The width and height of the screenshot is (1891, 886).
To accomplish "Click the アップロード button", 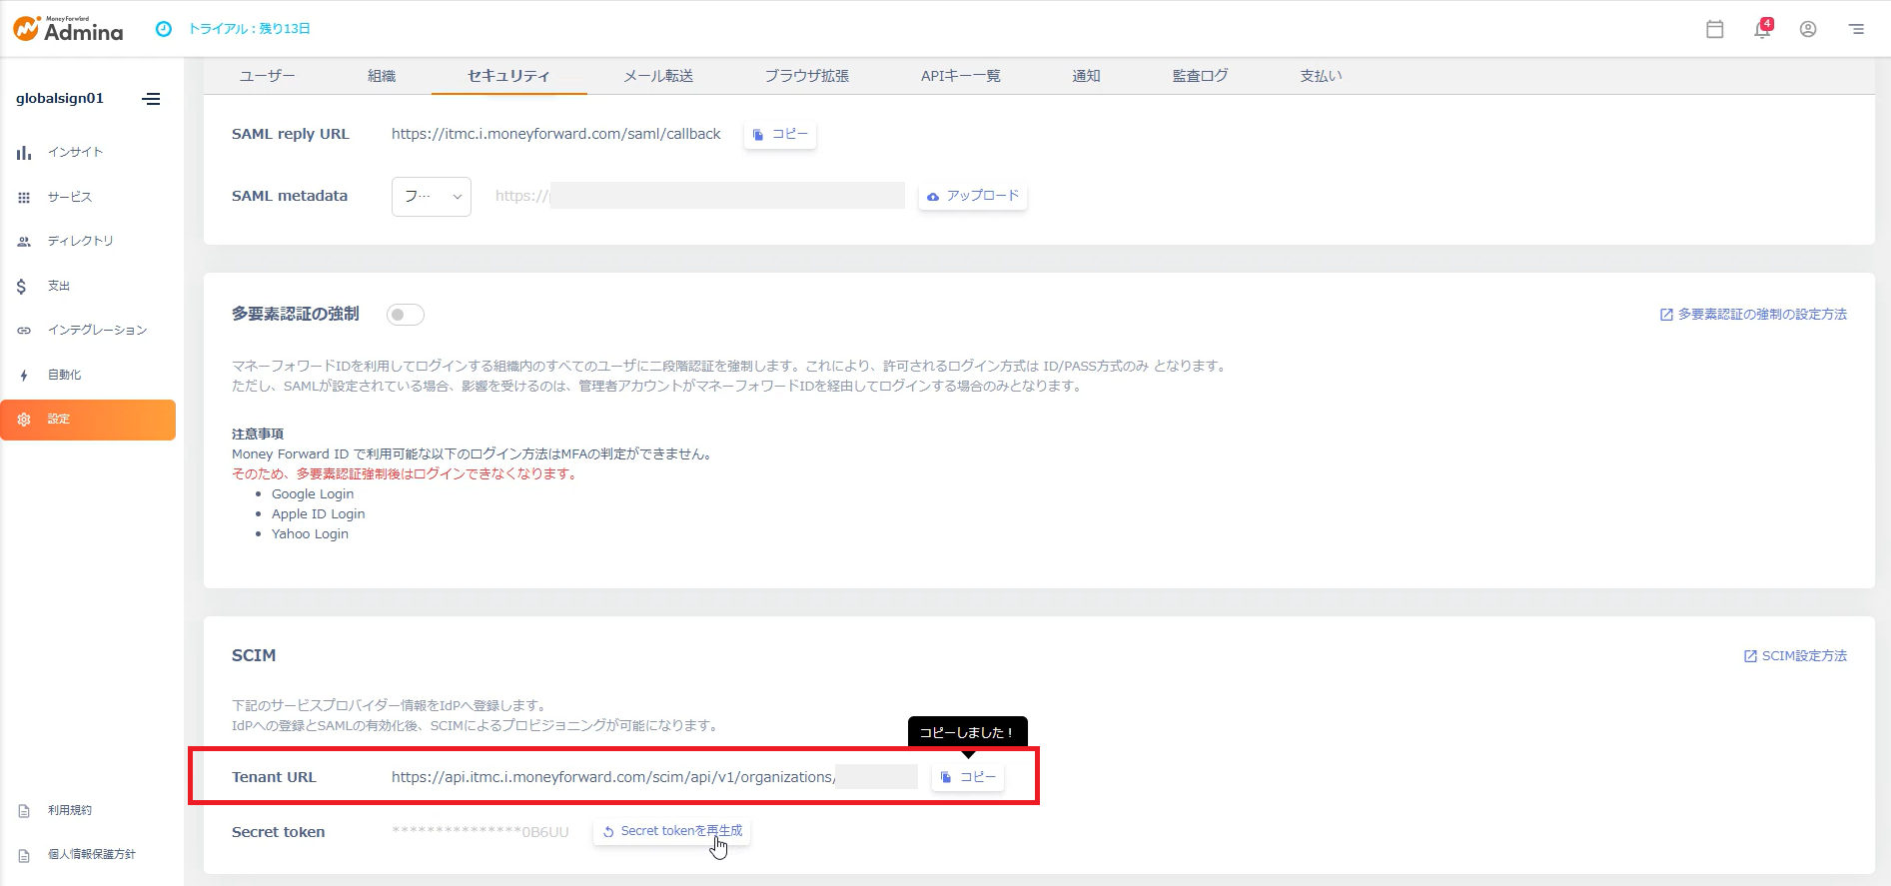I will point(973,196).
